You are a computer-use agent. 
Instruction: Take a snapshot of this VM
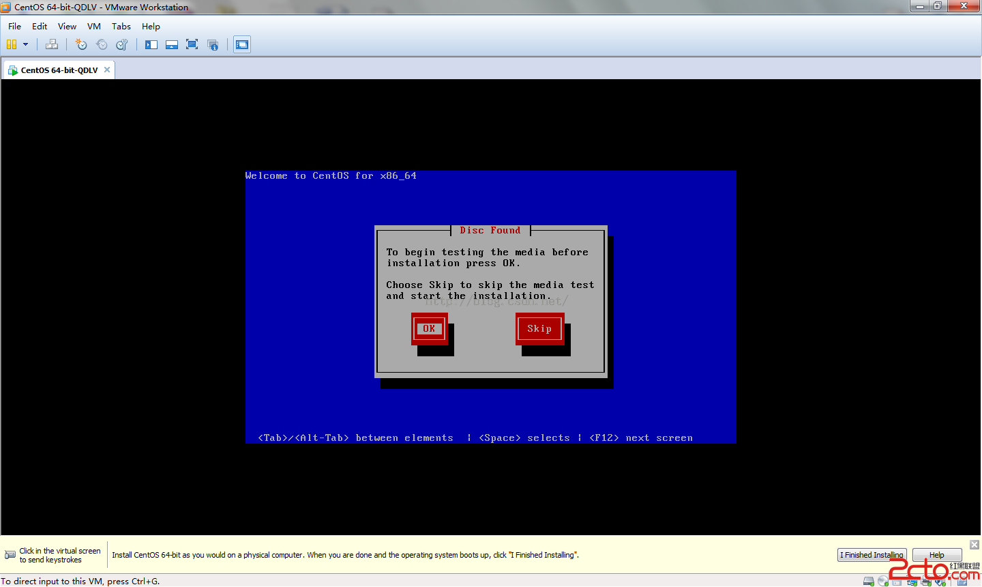point(81,44)
